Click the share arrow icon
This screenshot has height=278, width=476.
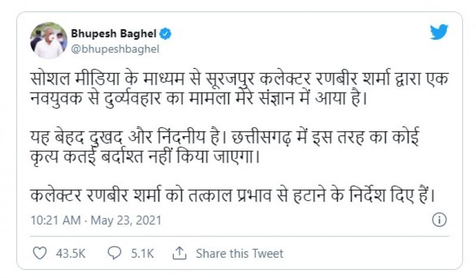click(x=179, y=254)
